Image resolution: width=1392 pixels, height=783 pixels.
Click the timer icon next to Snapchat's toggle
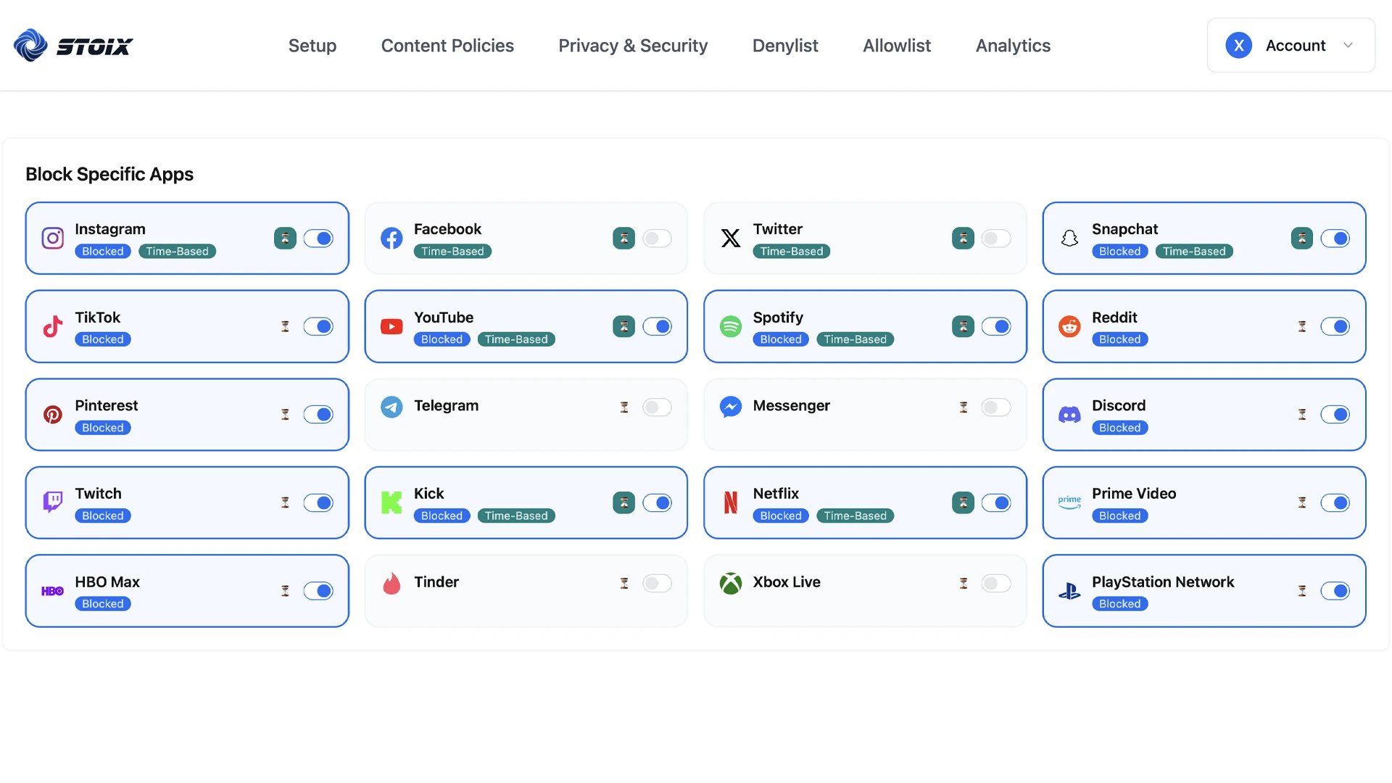[1302, 238]
